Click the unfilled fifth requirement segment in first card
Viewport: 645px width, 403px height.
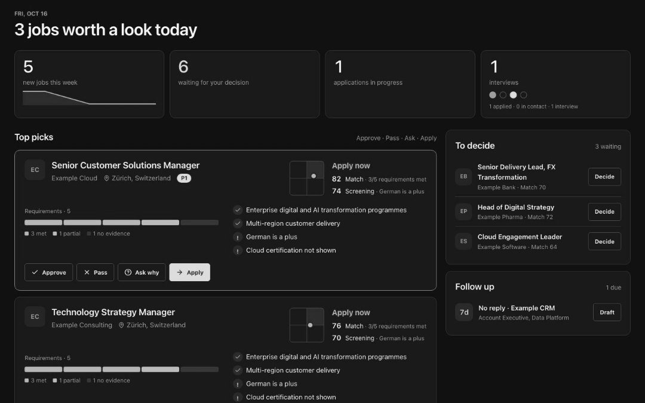199,223
